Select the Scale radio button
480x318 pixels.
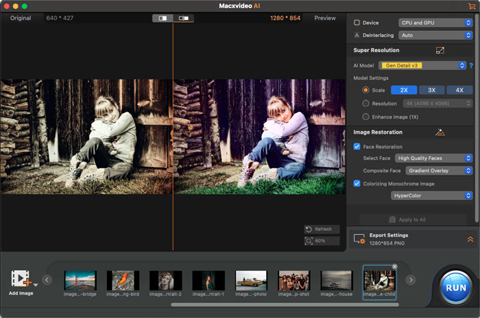tap(365, 90)
